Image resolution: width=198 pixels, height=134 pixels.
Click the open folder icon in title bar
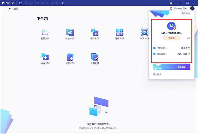click(x=20, y=3)
